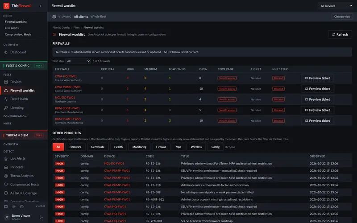Click the Fleet breadcrumb link
357x223 pixels.
tap(76, 28)
